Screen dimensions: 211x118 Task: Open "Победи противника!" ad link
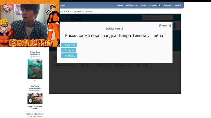click(35, 87)
